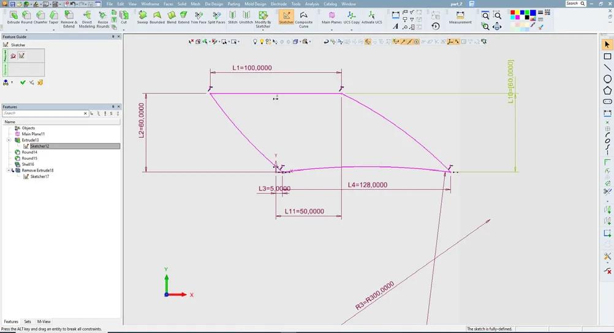Toggle the light bulb hide icon
Image resolution: width=614 pixels, height=333 pixels.
[255, 42]
